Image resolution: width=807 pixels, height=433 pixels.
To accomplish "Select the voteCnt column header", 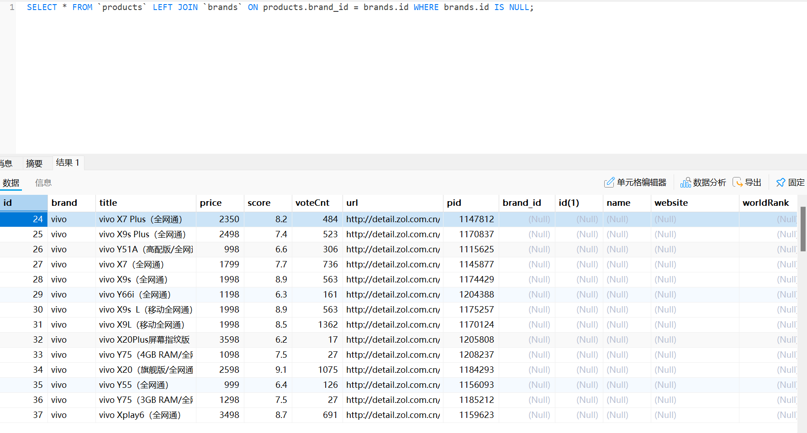I will coord(312,203).
